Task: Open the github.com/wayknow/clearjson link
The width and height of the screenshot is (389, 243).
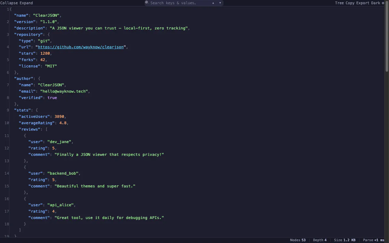Action: [81, 47]
